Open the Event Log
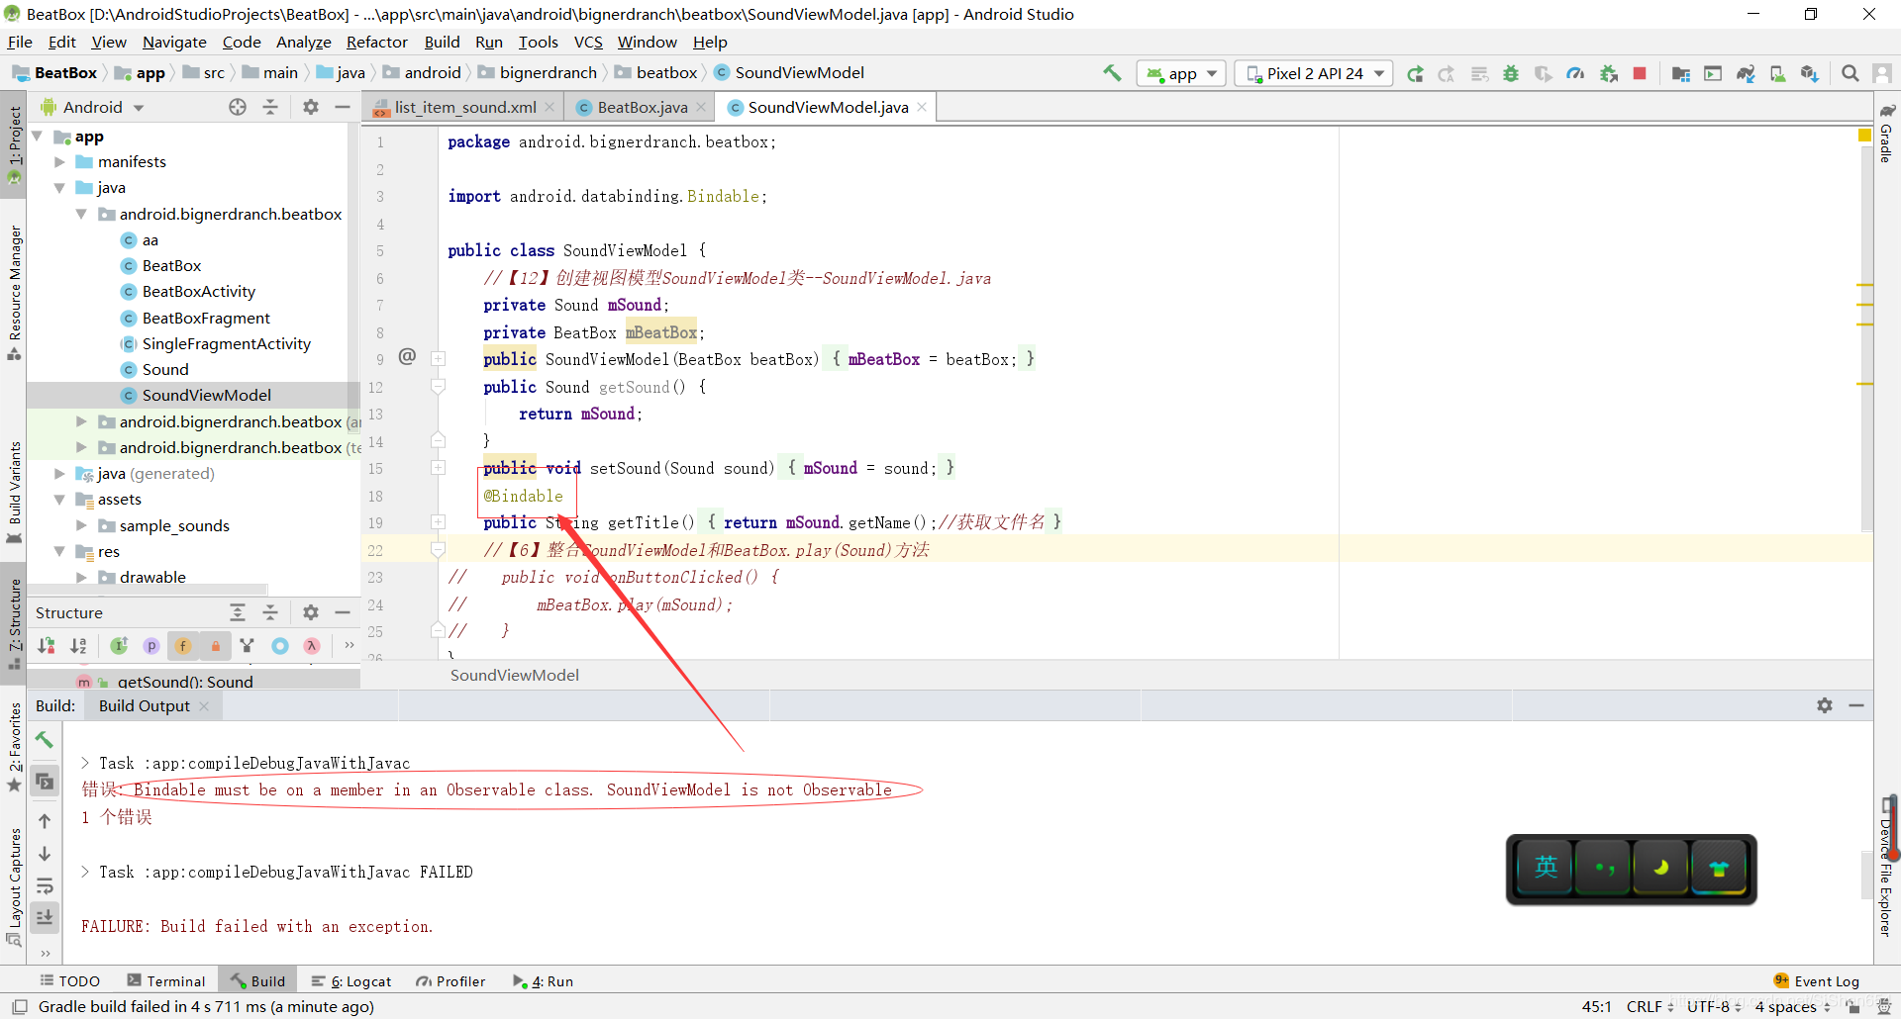The image size is (1901, 1019). pyautogui.click(x=1817, y=981)
